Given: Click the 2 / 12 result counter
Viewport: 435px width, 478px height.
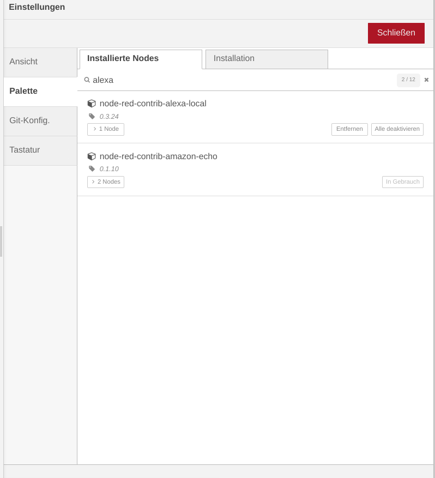Looking at the screenshot, I should point(408,80).
